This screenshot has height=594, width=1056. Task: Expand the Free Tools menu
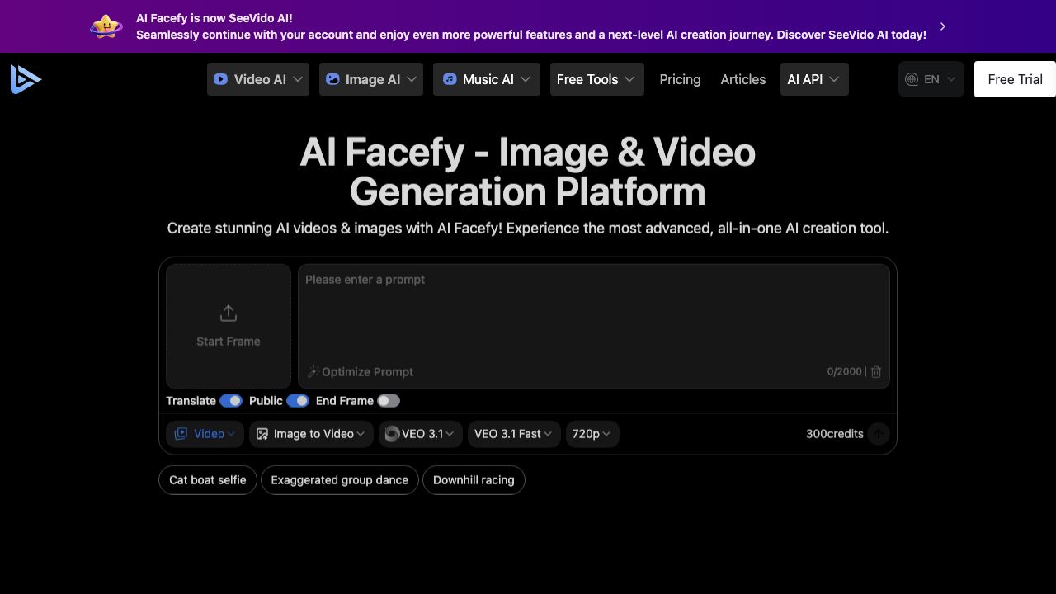[597, 79]
